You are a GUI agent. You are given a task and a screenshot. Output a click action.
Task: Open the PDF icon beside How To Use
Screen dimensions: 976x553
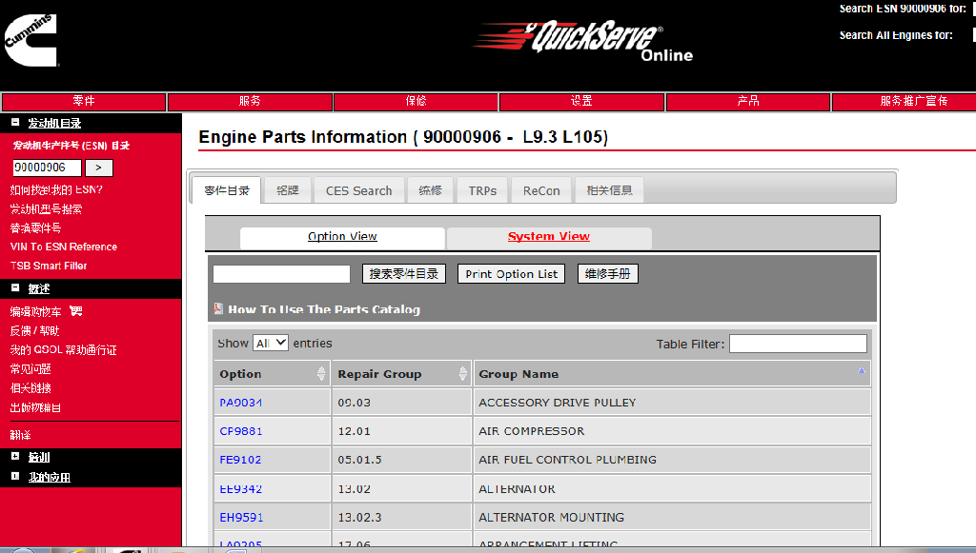click(218, 308)
